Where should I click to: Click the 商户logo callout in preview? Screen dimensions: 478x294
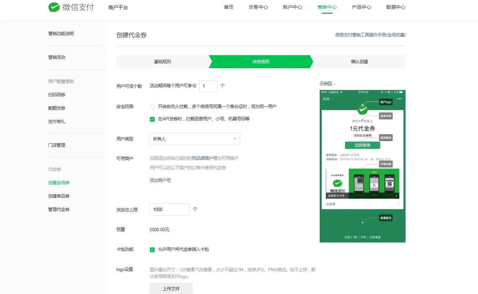coord(386,102)
